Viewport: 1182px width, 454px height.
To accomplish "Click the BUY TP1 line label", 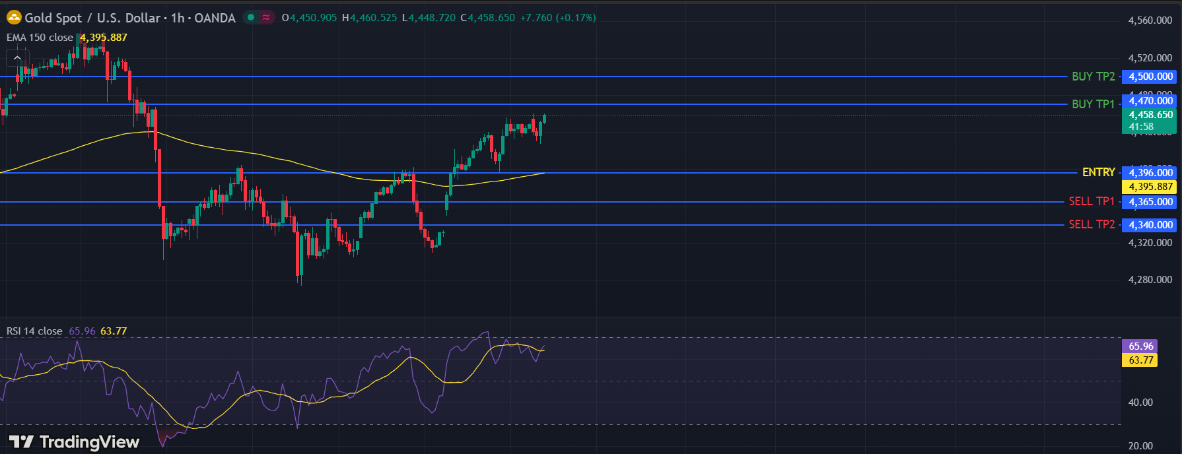I will (1093, 104).
